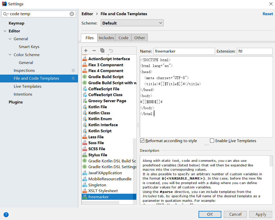Uncheck Reformat according to style
Screen dimensions: 275x220
pos(142,141)
